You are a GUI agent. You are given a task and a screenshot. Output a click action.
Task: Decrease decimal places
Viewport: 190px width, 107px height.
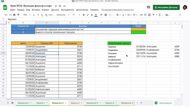(42, 15)
